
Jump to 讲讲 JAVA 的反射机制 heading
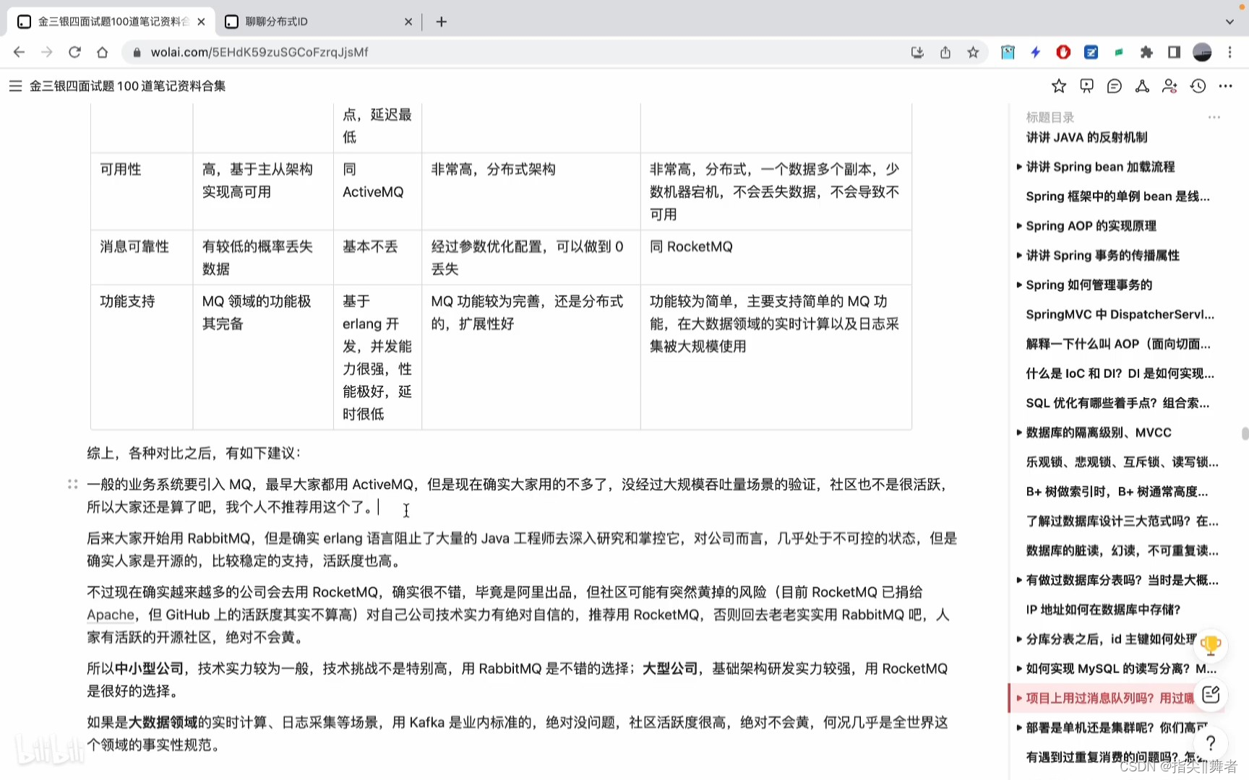[1086, 137]
